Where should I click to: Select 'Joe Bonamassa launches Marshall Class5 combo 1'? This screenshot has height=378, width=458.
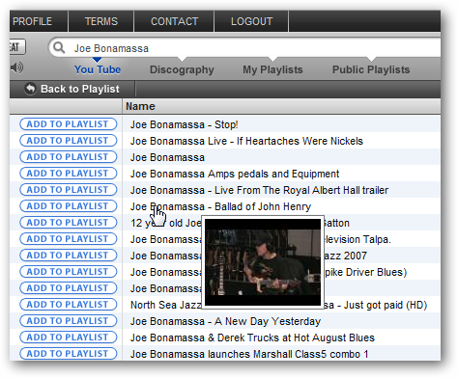249,354
